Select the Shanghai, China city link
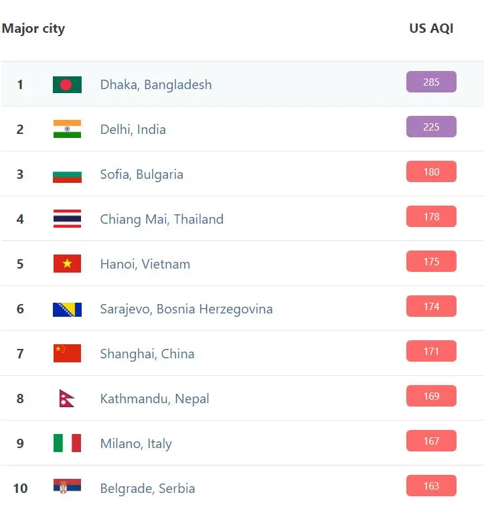 147,354
